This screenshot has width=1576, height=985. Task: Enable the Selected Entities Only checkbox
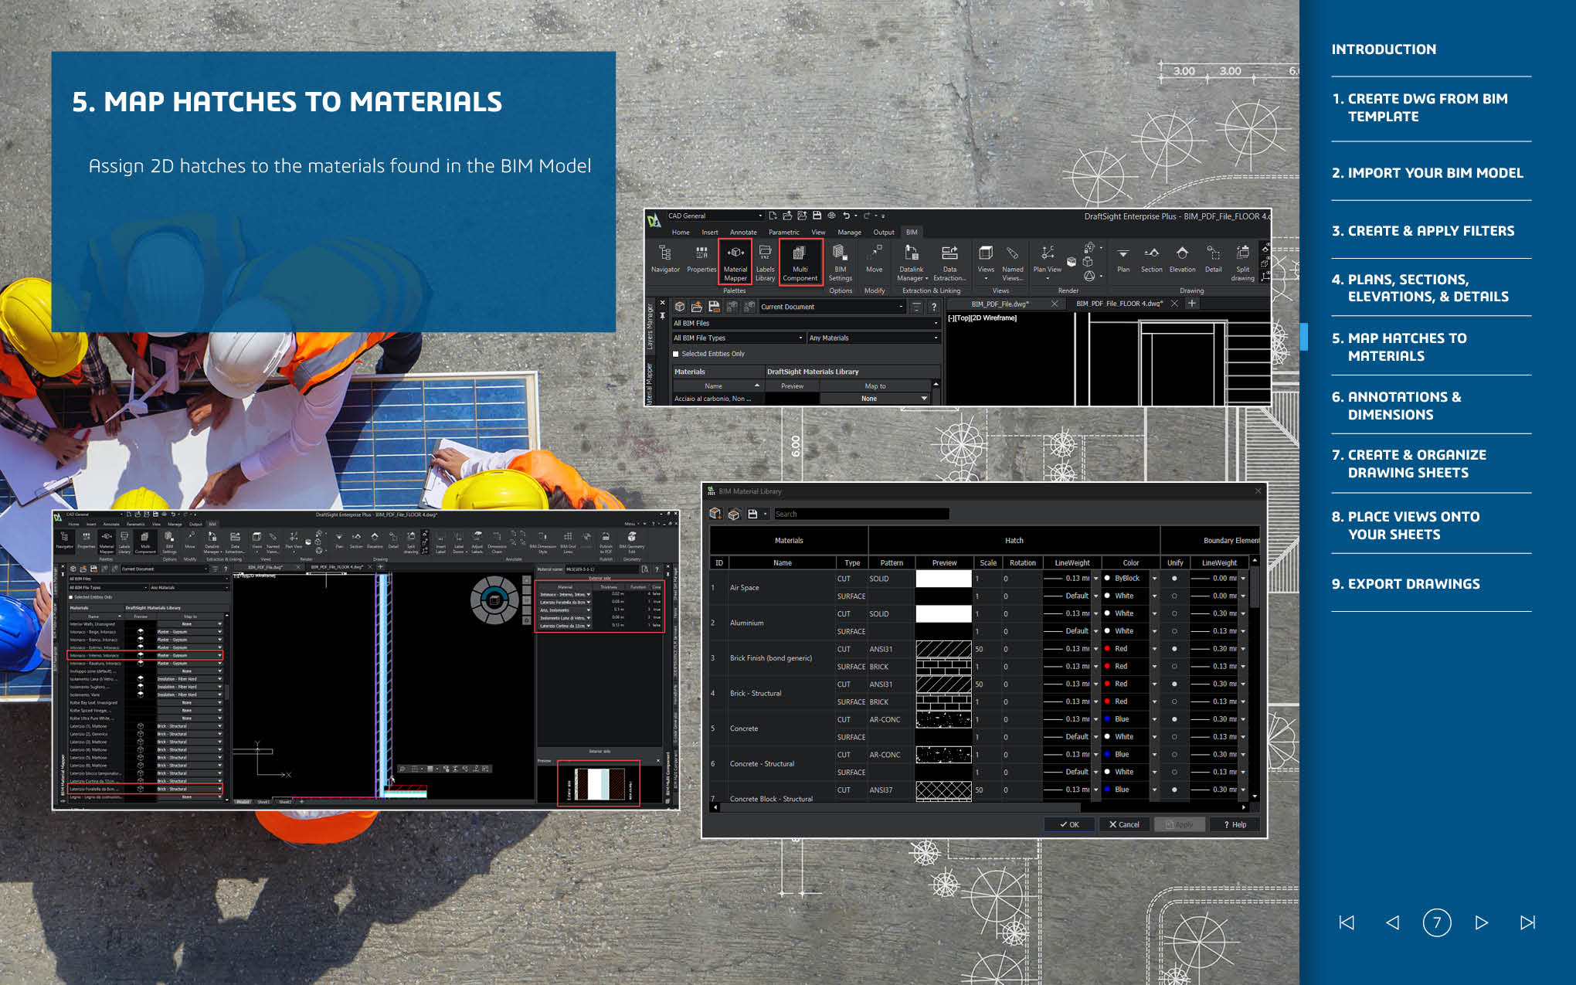676,354
